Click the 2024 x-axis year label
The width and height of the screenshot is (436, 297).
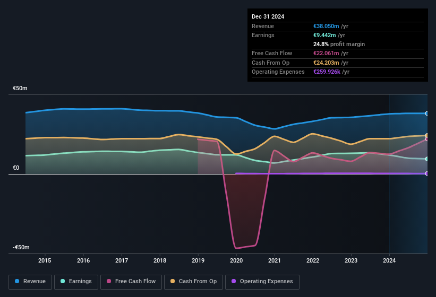click(389, 260)
